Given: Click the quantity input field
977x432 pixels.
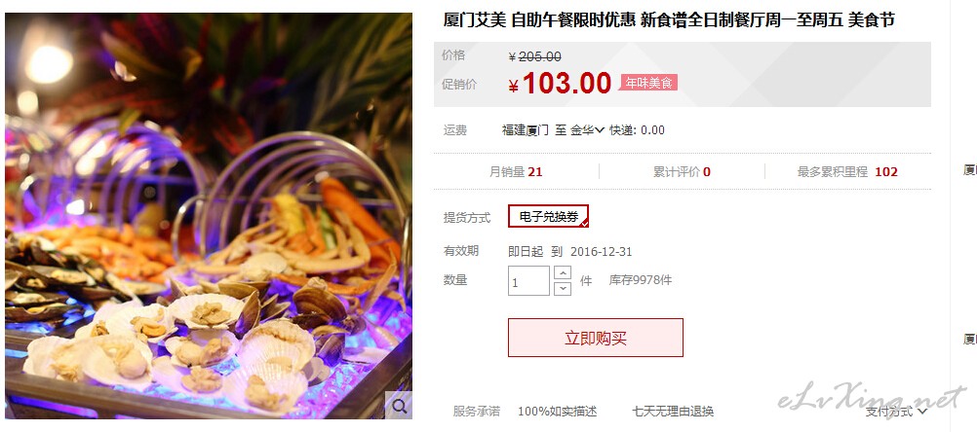Looking at the screenshot, I should pos(528,281).
